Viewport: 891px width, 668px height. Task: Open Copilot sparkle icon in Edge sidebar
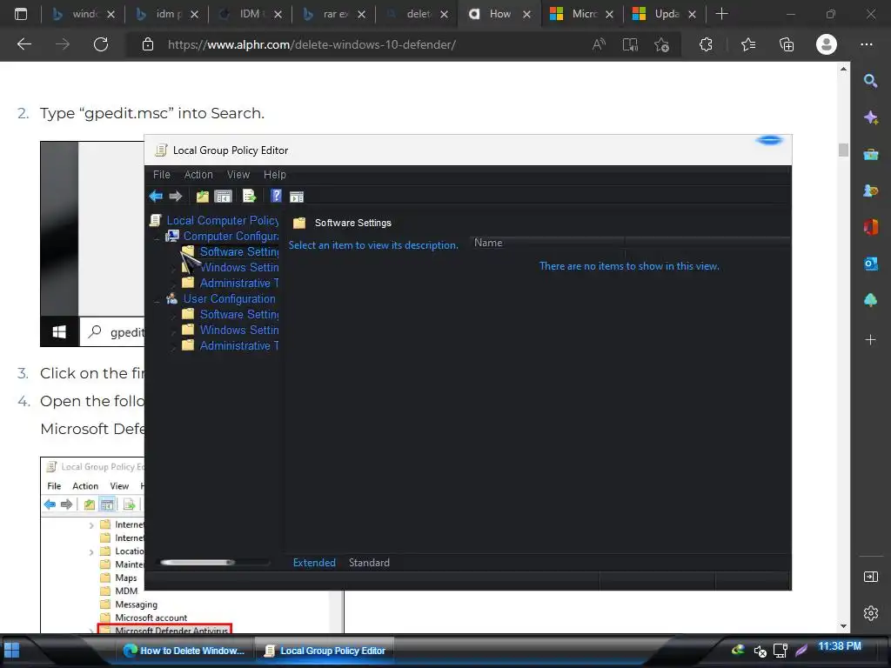tap(870, 117)
